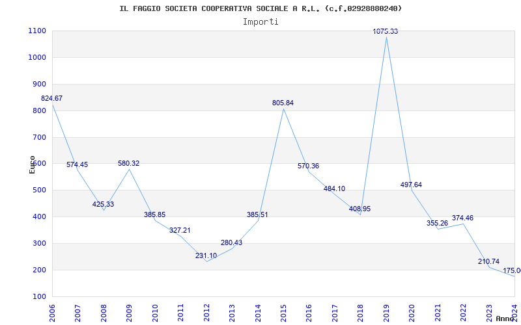This screenshot has height=325, width=521.
Task: Click y-axis value 700
Action: pyautogui.click(x=40, y=137)
